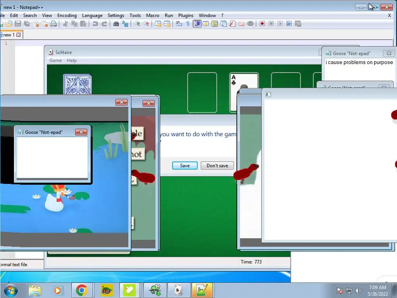Open the View menu in Notepad++
Image resolution: width=397 pixels, height=298 pixels.
(47, 16)
